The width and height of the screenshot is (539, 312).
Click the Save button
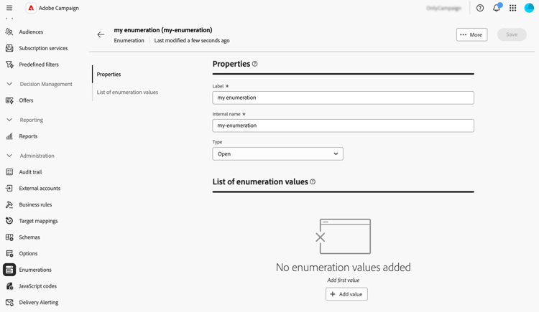click(x=512, y=34)
